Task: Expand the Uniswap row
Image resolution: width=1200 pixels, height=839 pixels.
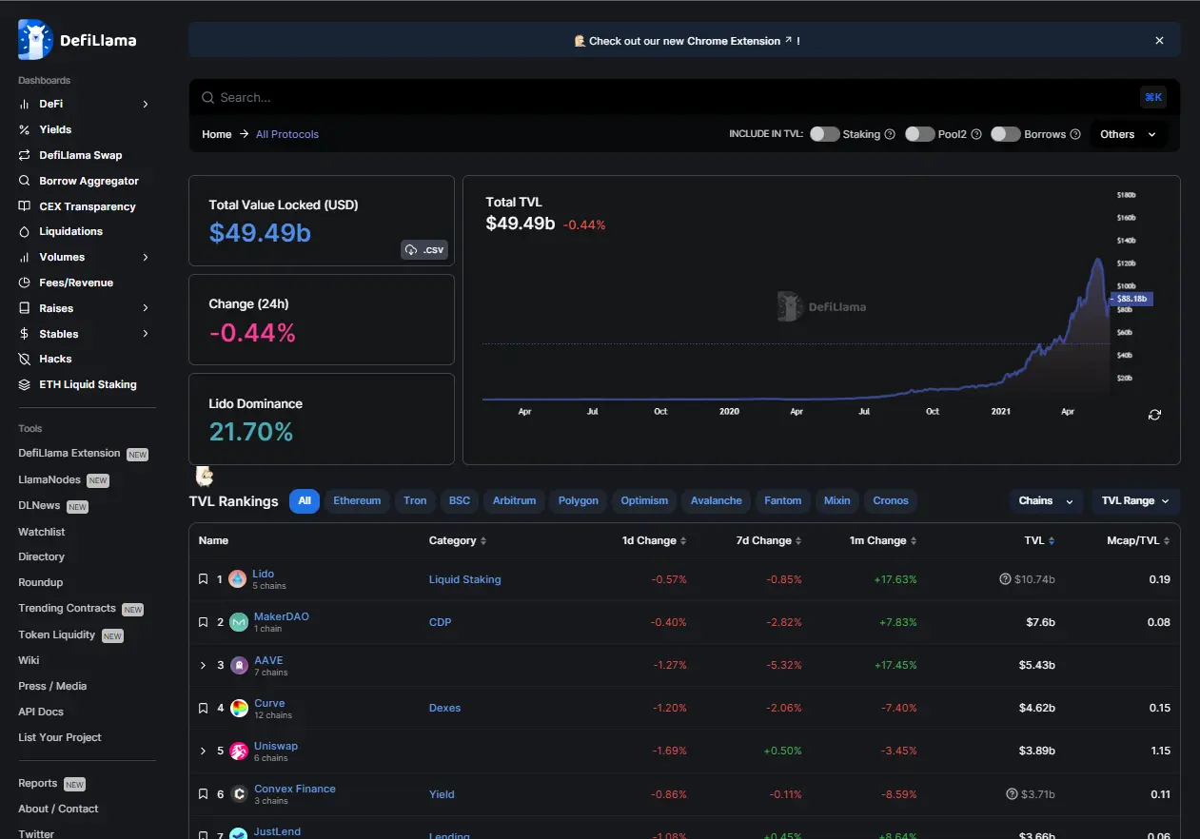Action: pyautogui.click(x=203, y=751)
